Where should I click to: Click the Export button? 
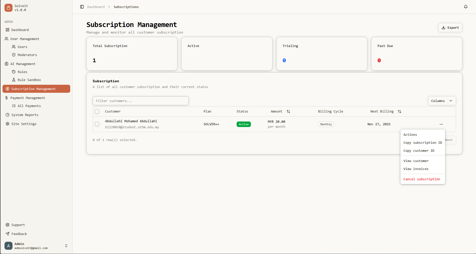click(x=450, y=27)
